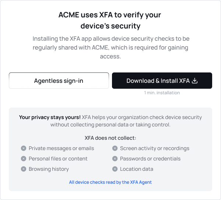Click the Browsing history label
Image resolution: width=221 pixels, height=200 pixels.
coord(49,169)
